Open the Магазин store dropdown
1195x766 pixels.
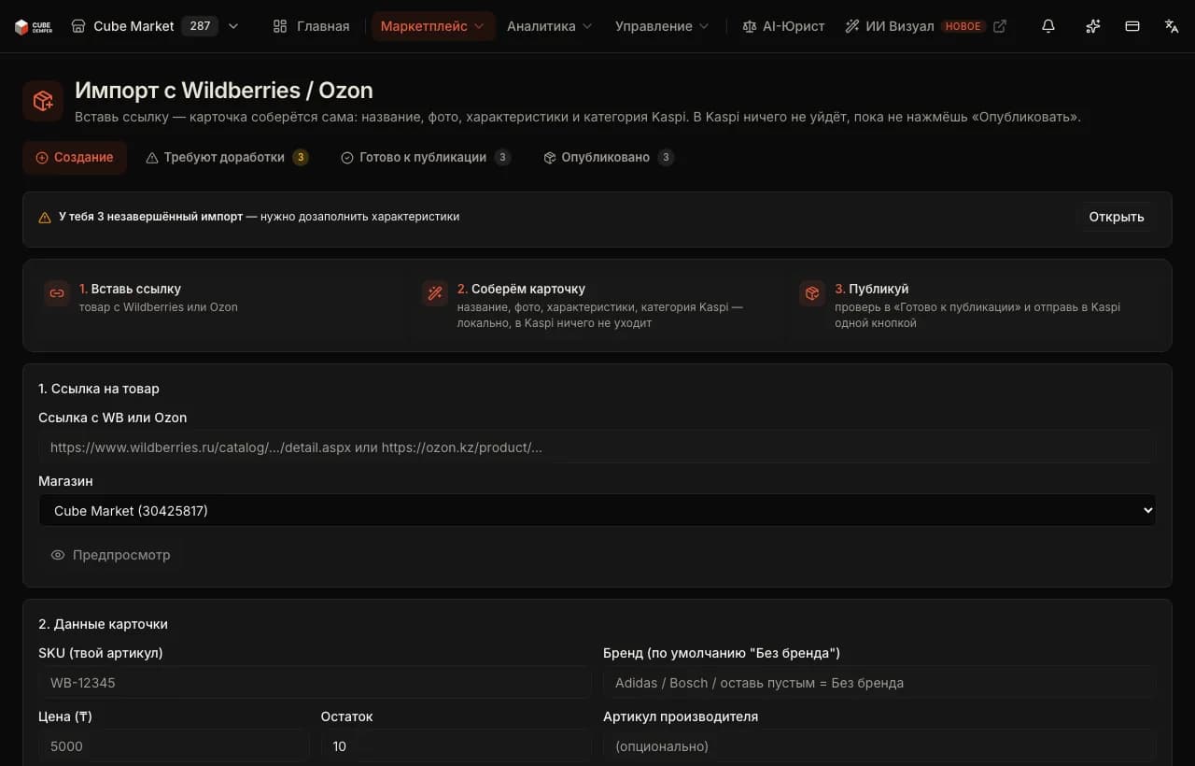(597, 511)
